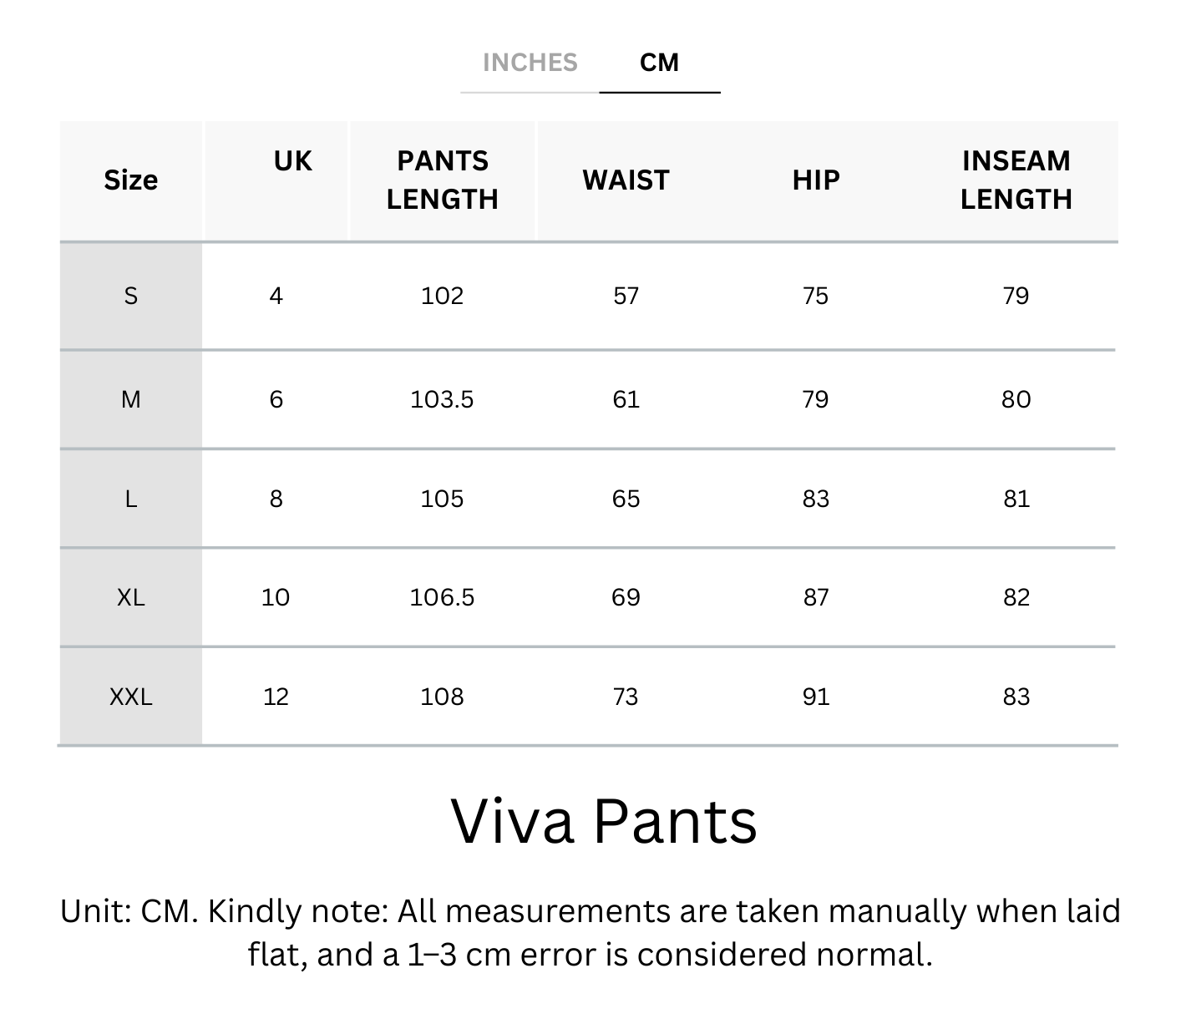
Task: Select the M size row label
Action: click(131, 399)
